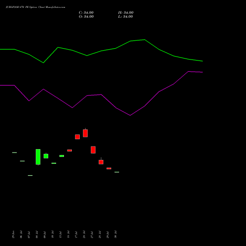Select the first flat green candle for 29 Jun
This screenshot has height=246, width=246.
[14, 153]
